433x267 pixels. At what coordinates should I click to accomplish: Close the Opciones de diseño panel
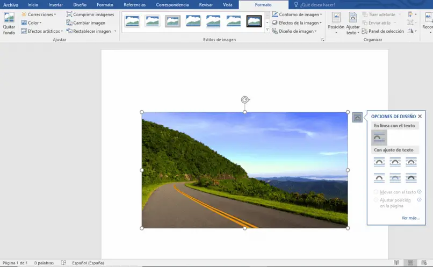tap(420, 116)
